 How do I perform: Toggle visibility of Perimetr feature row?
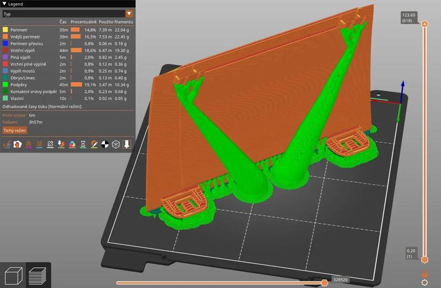click(67, 30)
